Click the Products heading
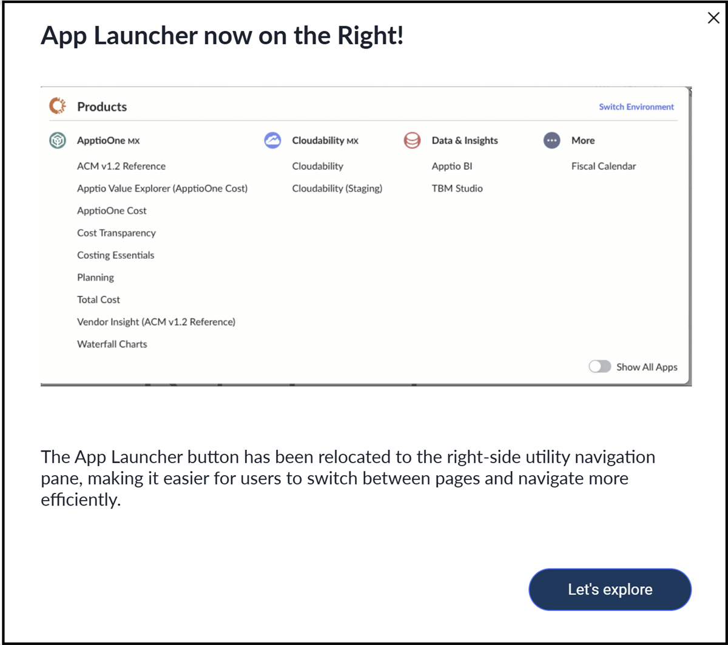Image resolution: width=728 pixels, height=645 pixels. [102, 107]
